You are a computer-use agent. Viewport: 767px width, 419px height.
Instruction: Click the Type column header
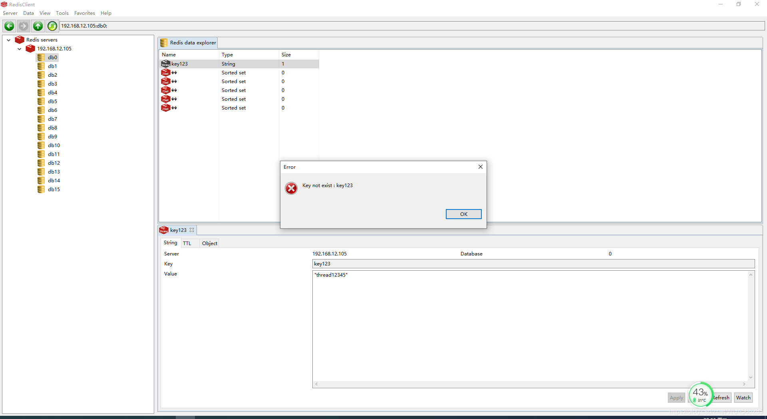coord(249,54)
